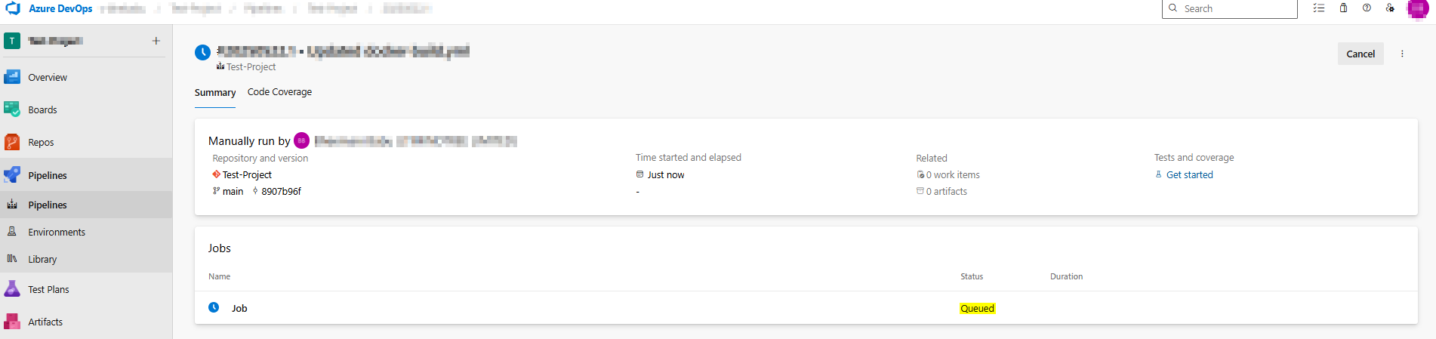Open the user profile avatar

pos(1418,9)
